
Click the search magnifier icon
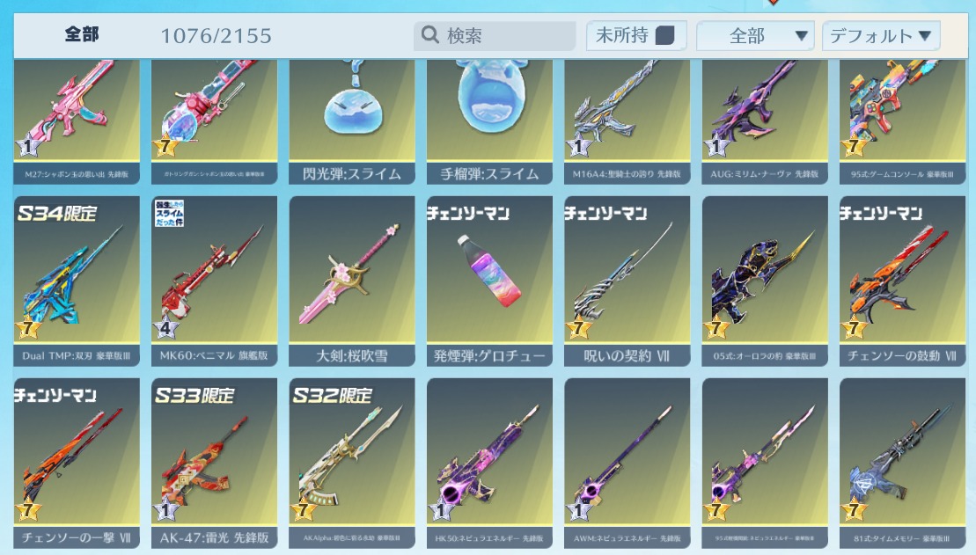(x=429, y=34)
